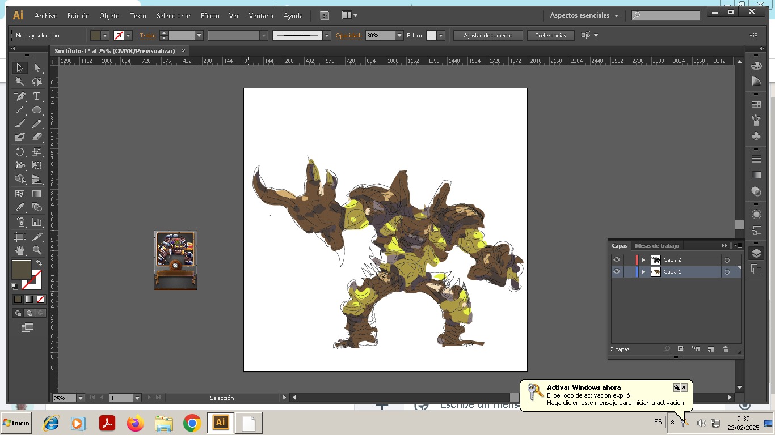Screen dimensions: 775x435
Task: Open the Appearance panel icon
Action: 756,215
